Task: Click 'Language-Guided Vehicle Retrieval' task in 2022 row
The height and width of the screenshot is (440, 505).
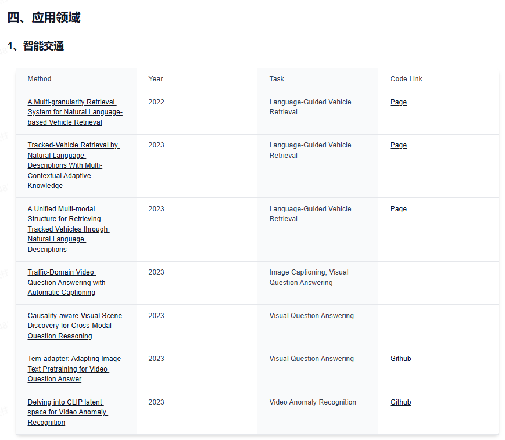Action: click(x=310, y=107)
